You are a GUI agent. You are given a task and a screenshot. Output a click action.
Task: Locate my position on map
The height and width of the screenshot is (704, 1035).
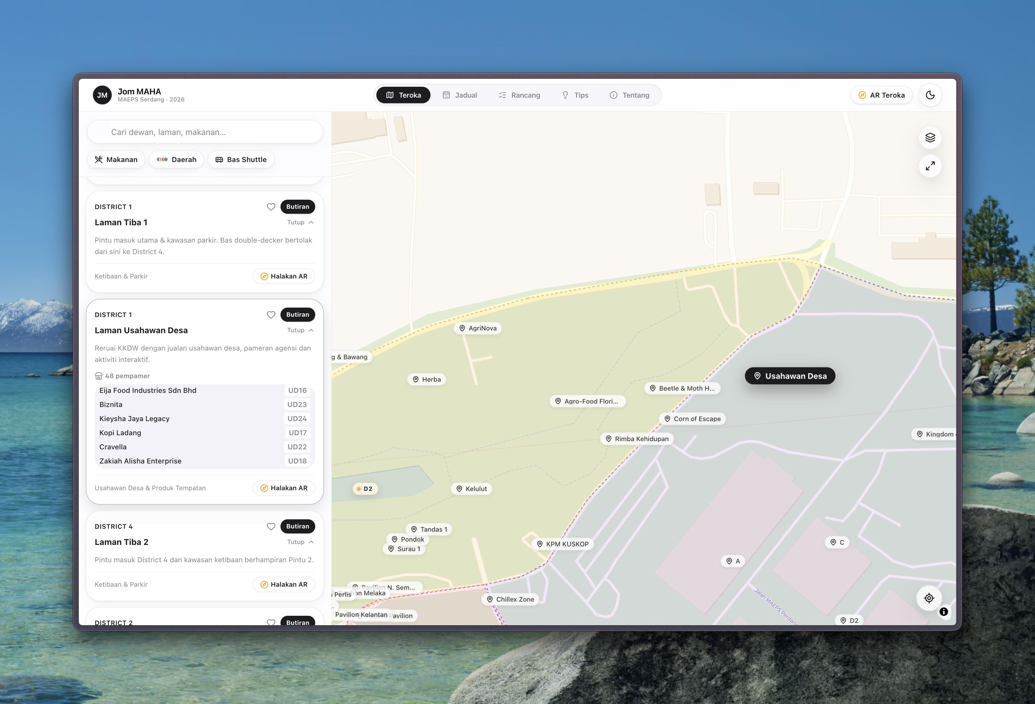[929, 598]
